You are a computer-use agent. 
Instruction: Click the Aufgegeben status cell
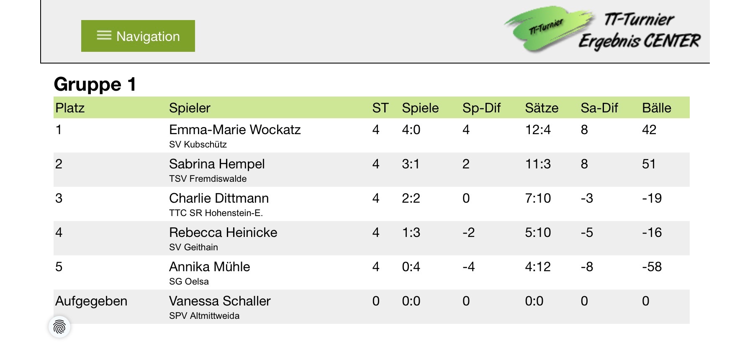pyautogui.click(x=91, y=301)
